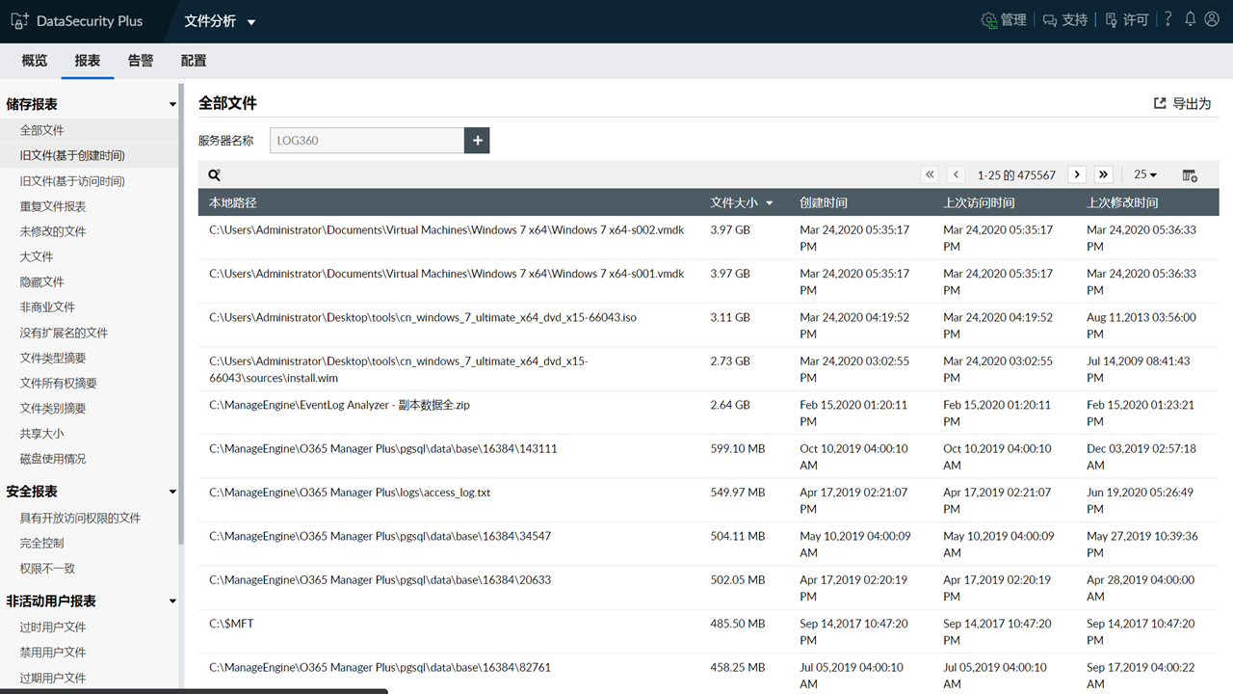Open the page size 25 dropdown
1233x694 pixels.
pos(1144,174)
